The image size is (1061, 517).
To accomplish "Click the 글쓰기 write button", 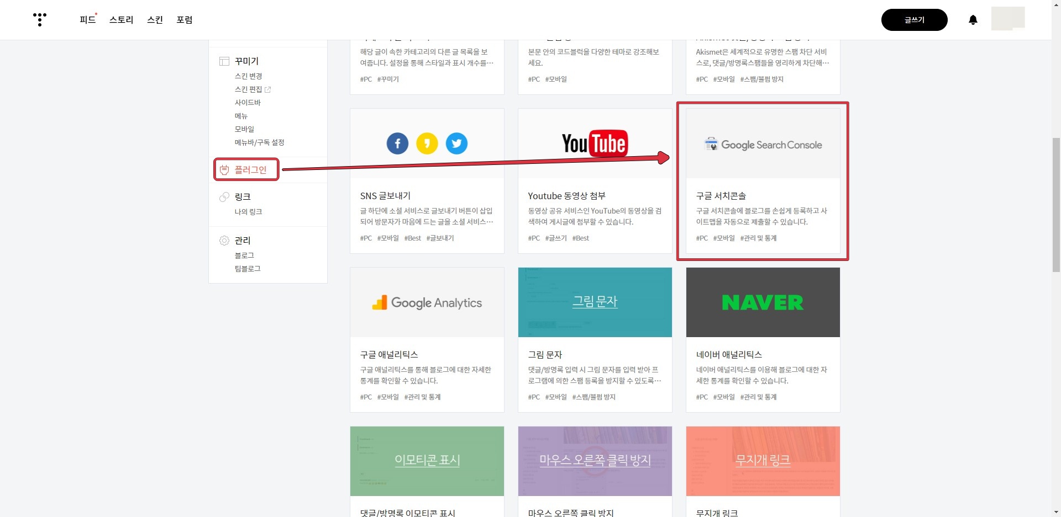I will coord(914,20).
